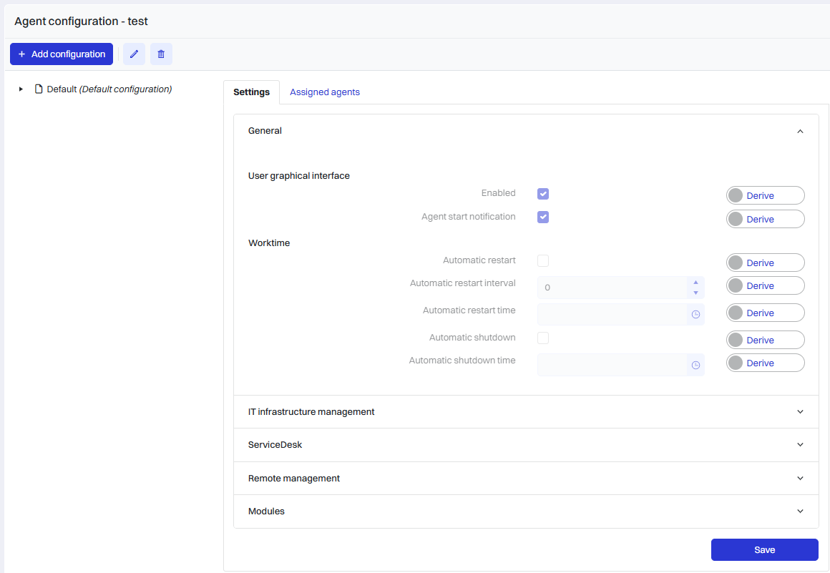Click the Automatic restart interval input field
The width and height of the screenshot is (830, 573).
[612, 288]
